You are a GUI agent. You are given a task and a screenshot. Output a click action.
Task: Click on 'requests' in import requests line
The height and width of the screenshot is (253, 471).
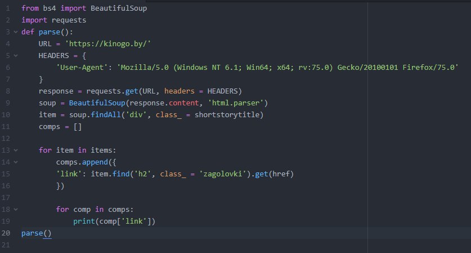click(69, 20)
